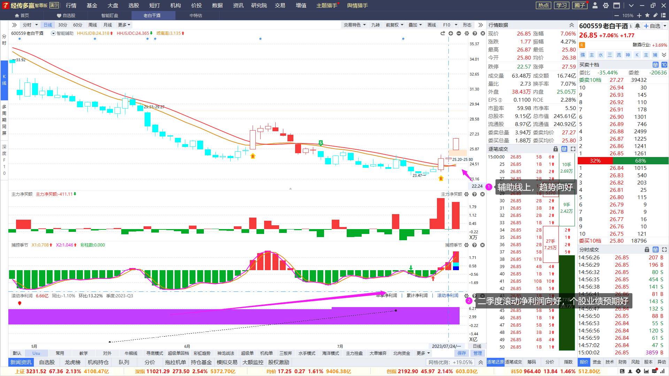The height and width of the screenshot is (376, 669).
Task: Zoom in main K-line chart plus icon
Action: pyautogui.click(x=451, y=33)
